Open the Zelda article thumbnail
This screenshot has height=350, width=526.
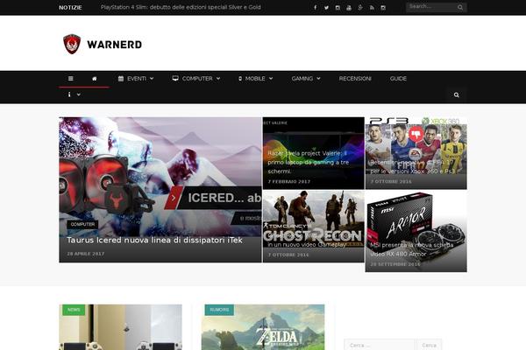click(263, 327)
